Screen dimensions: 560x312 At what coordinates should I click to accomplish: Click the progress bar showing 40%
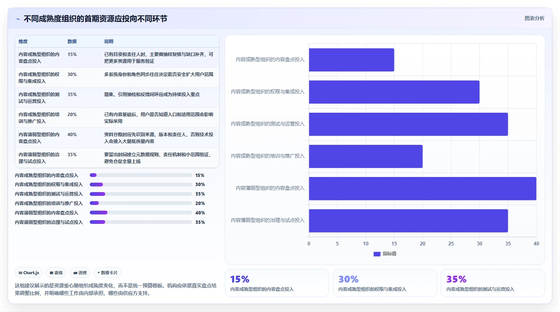click(141, 213)
